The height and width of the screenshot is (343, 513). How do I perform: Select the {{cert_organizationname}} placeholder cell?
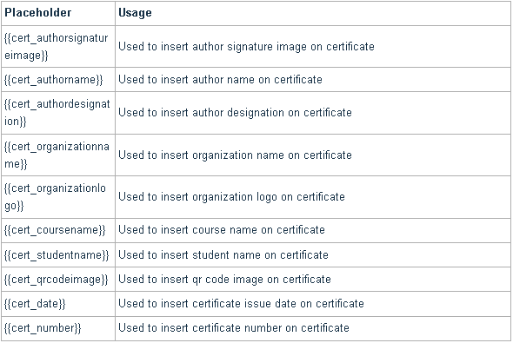[x=58, y=155]
